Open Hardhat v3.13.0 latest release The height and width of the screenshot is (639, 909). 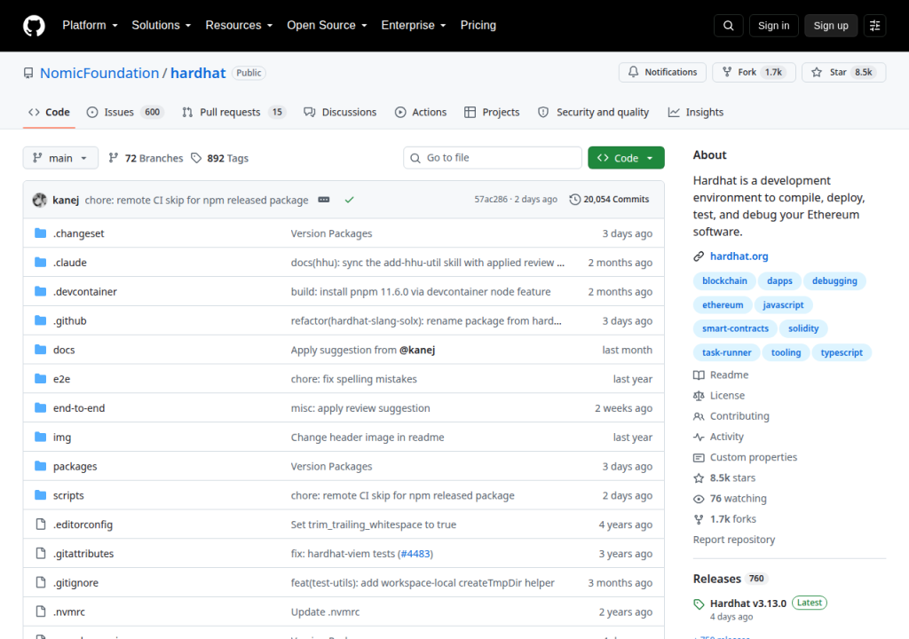pyautogui.click(x=747, y=603)
